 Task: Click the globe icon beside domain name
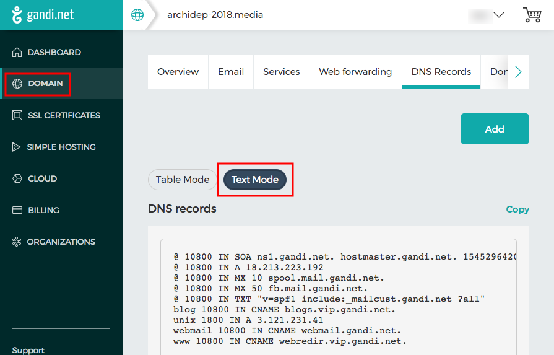coord(137,15)
